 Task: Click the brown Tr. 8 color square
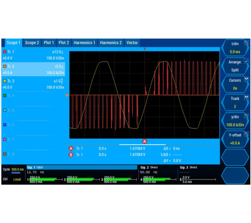[x=5, y=154]
